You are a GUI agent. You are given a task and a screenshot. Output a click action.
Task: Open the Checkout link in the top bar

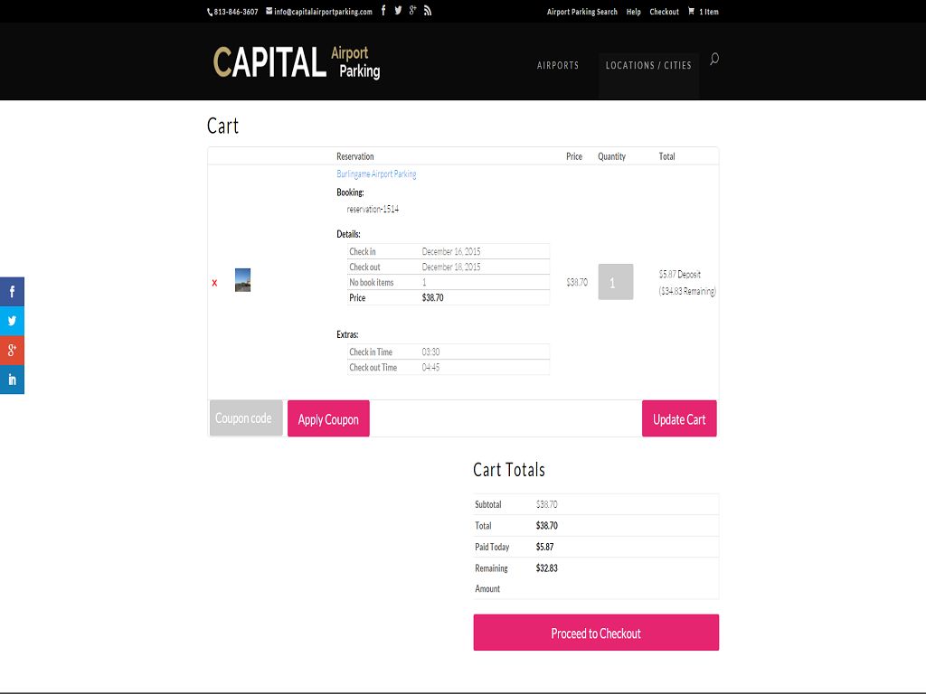click(664, 12)
